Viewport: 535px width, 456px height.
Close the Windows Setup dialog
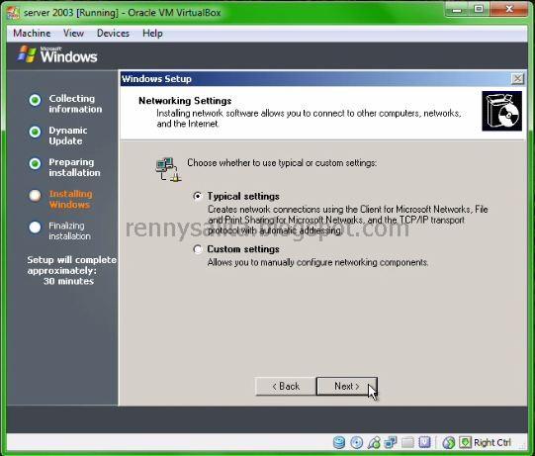517,79
